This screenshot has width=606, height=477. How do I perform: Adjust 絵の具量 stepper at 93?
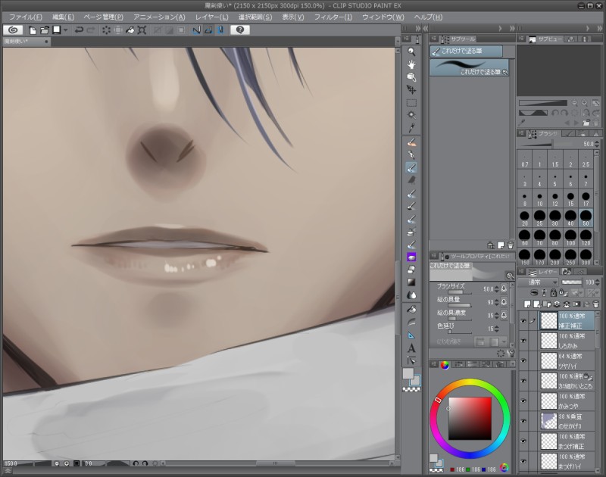pyautogui.click(x=497, y=302)
